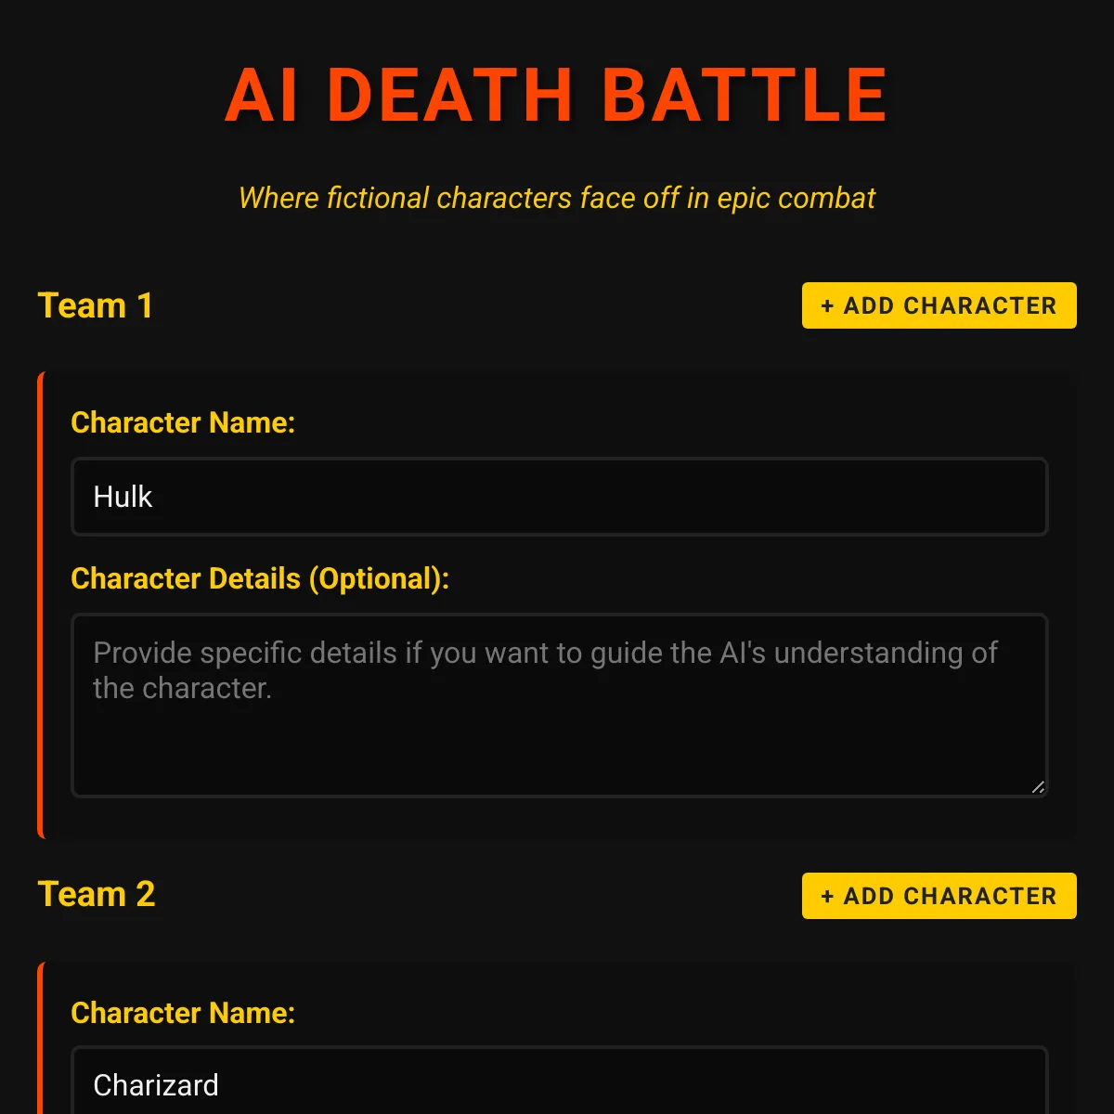The height and width of the screenshot is (1114, 1114).
Task: Click the plus sign on Team 1's add button
Action: [827, 306]
